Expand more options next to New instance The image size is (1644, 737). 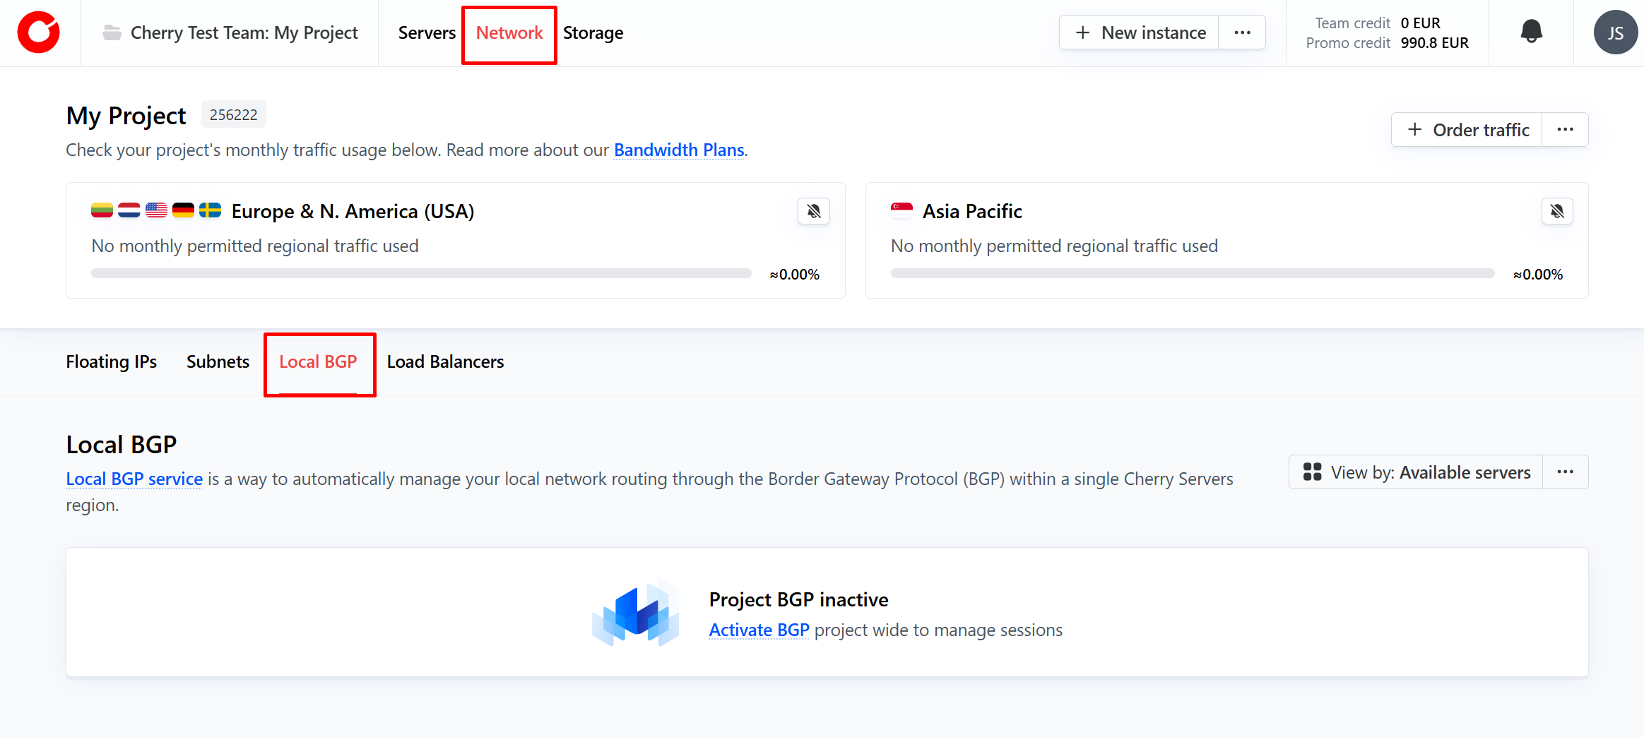1242,32
